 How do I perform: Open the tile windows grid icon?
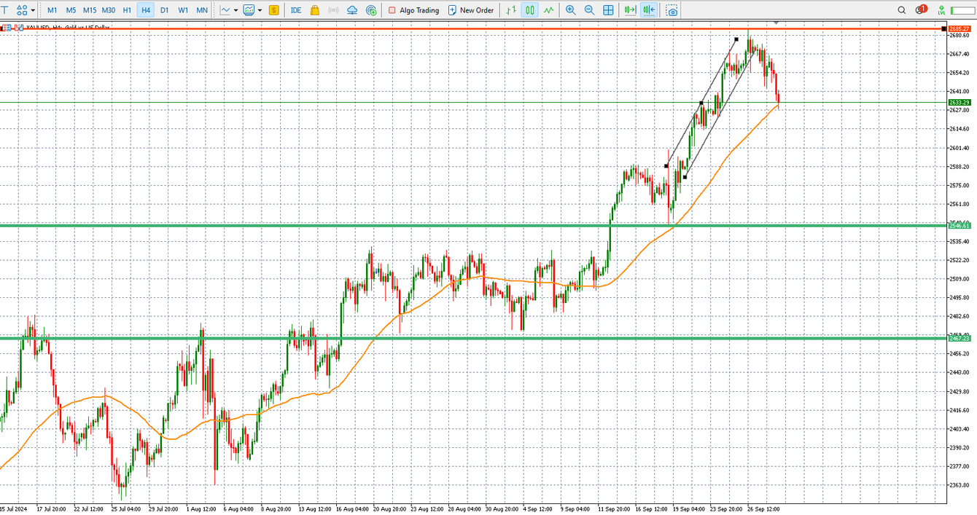(608, 9)
